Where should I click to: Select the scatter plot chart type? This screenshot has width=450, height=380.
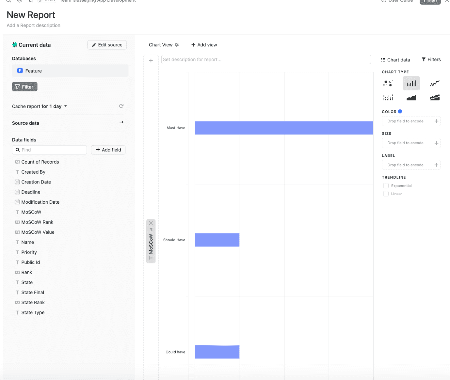pos(388,83)
